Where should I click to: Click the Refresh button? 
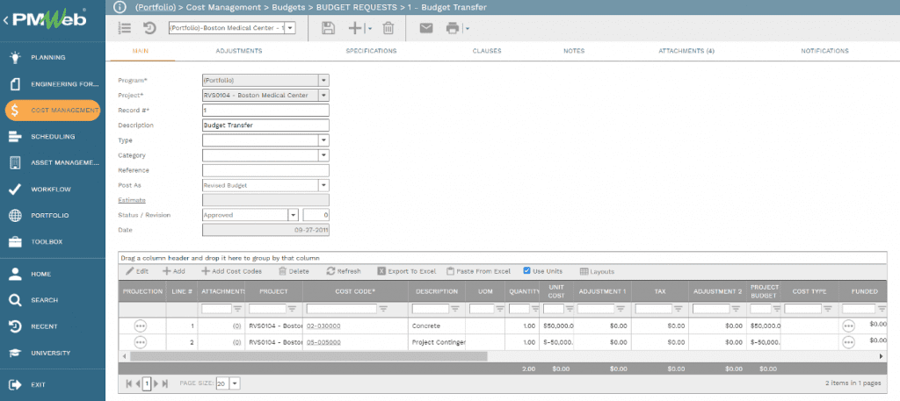(x=344, y=271)
